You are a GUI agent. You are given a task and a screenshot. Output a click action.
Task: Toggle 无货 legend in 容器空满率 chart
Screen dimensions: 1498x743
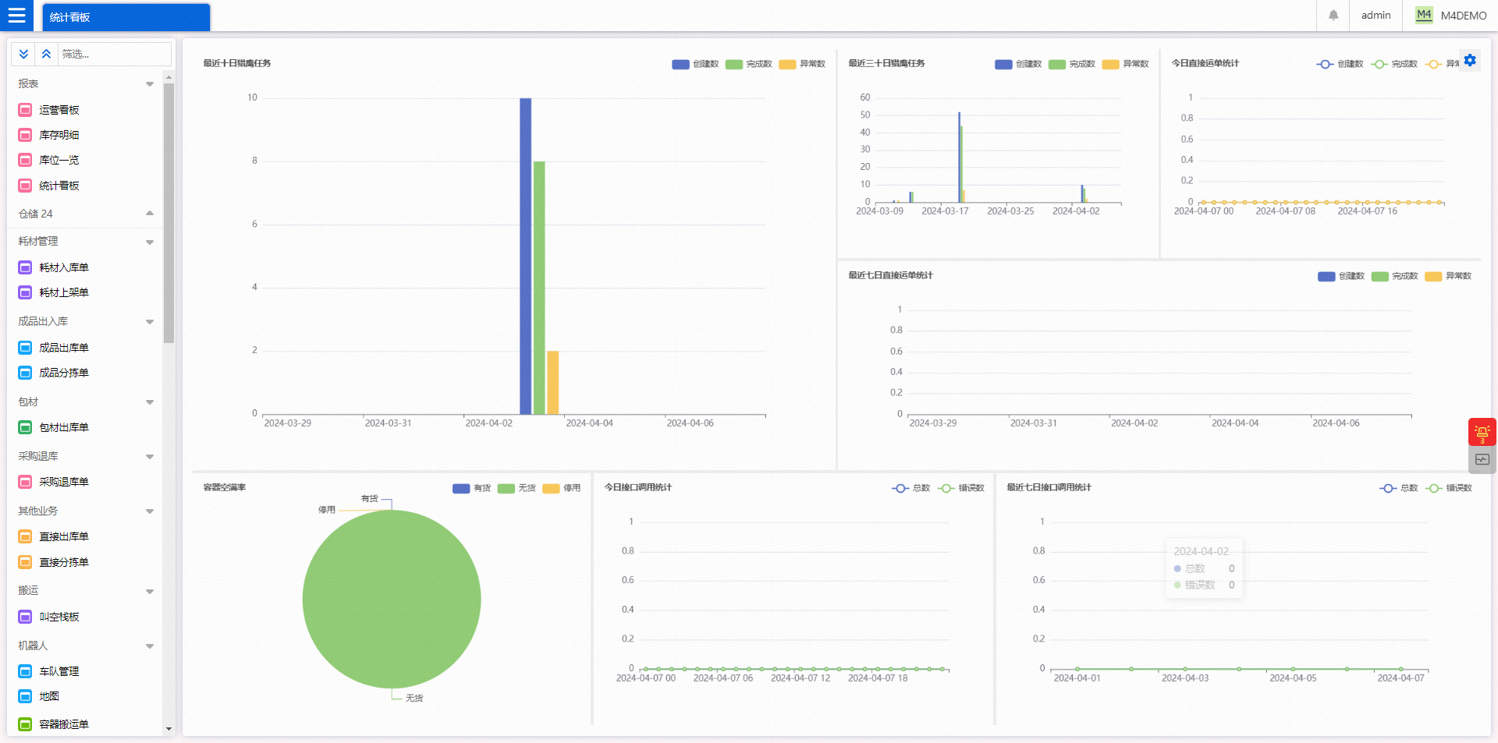pyautogui.click(x=516, y=488)
